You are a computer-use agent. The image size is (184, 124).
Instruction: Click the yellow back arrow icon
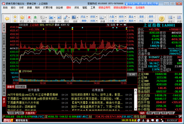[x=7, y=18]
